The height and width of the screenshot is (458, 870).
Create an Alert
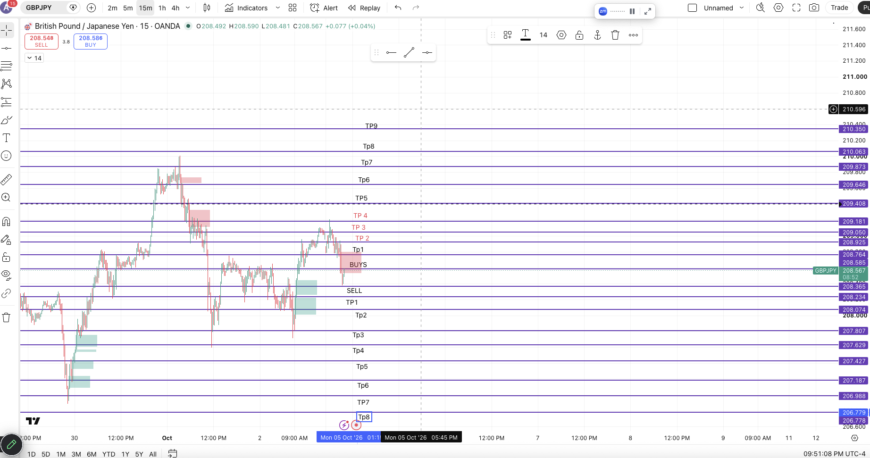(324, 8)
